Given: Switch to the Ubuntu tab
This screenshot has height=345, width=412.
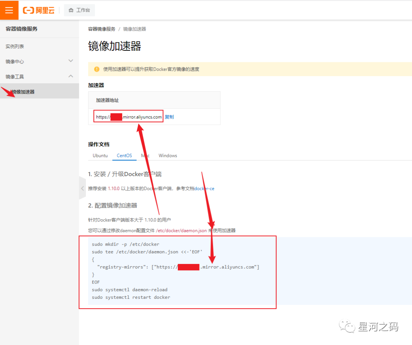Looking at the screenshot, I should [x=100, y=155].
